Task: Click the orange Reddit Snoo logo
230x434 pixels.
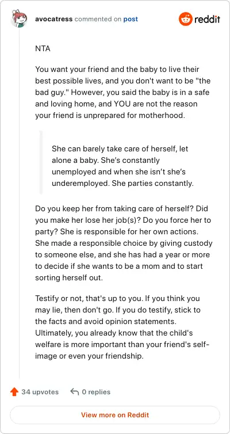Action: [x=185, y=19]
